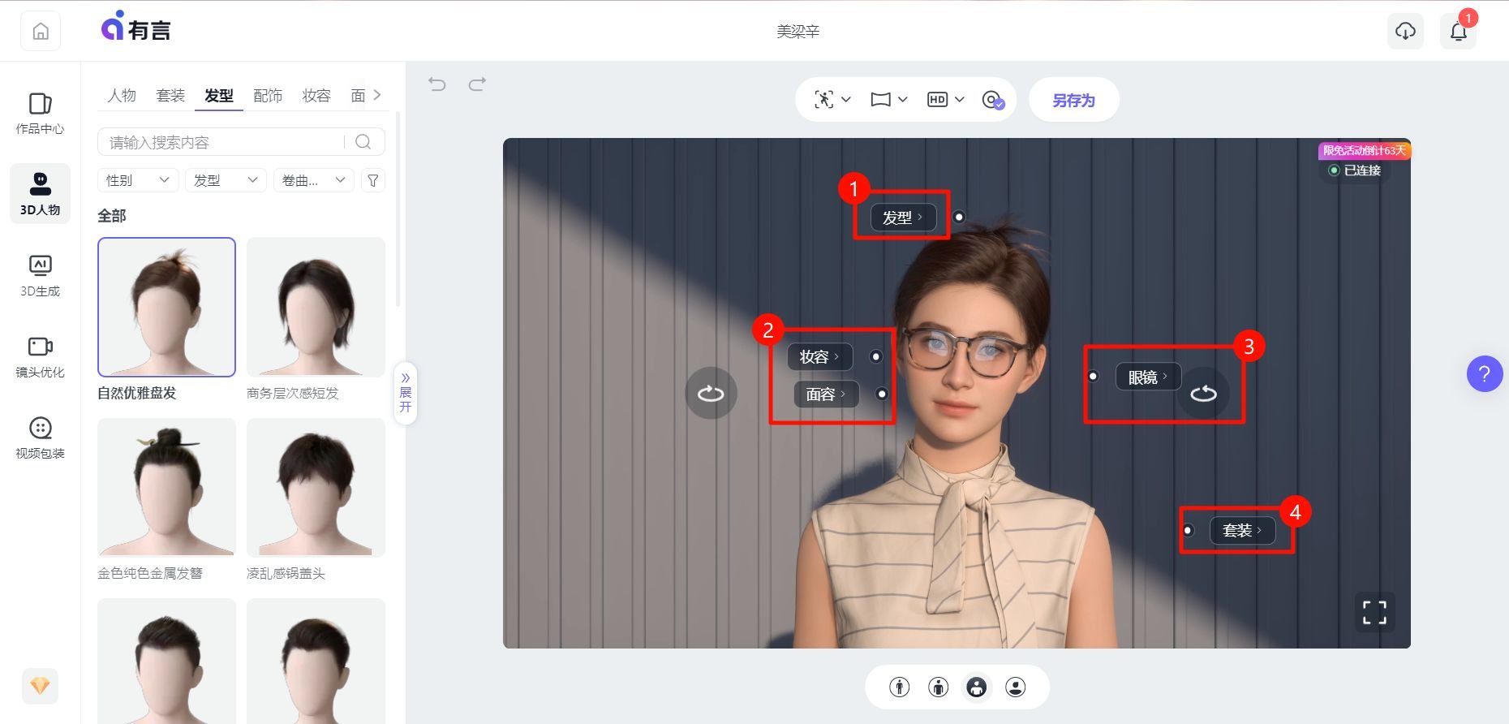This screenshot has width=1509, height=724.
Task: Click the filter funnel icon
Action: pyautogui.click(x=373, y=180)
